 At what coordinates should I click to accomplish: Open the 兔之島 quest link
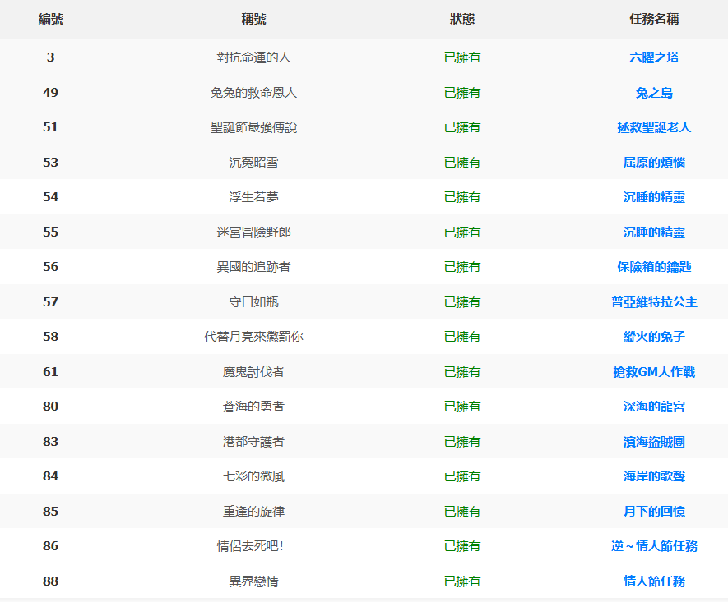click(x=654, y=93)
